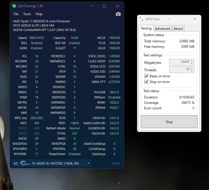Screen dimensions: 209x190
Task: Click the Coverage value 26073 %
Action: pos(188,103)
